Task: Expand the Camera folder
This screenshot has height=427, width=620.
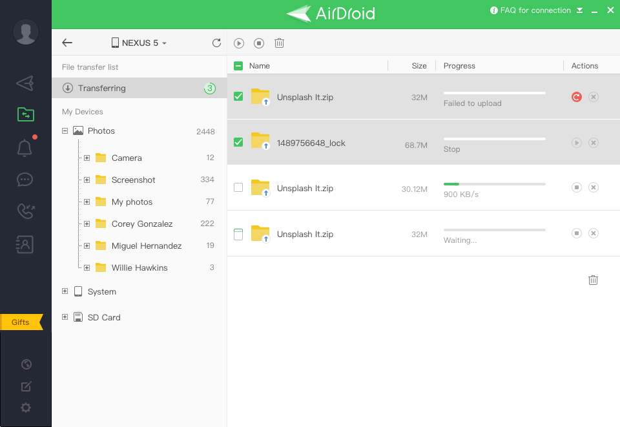Action: click(87, 158)
